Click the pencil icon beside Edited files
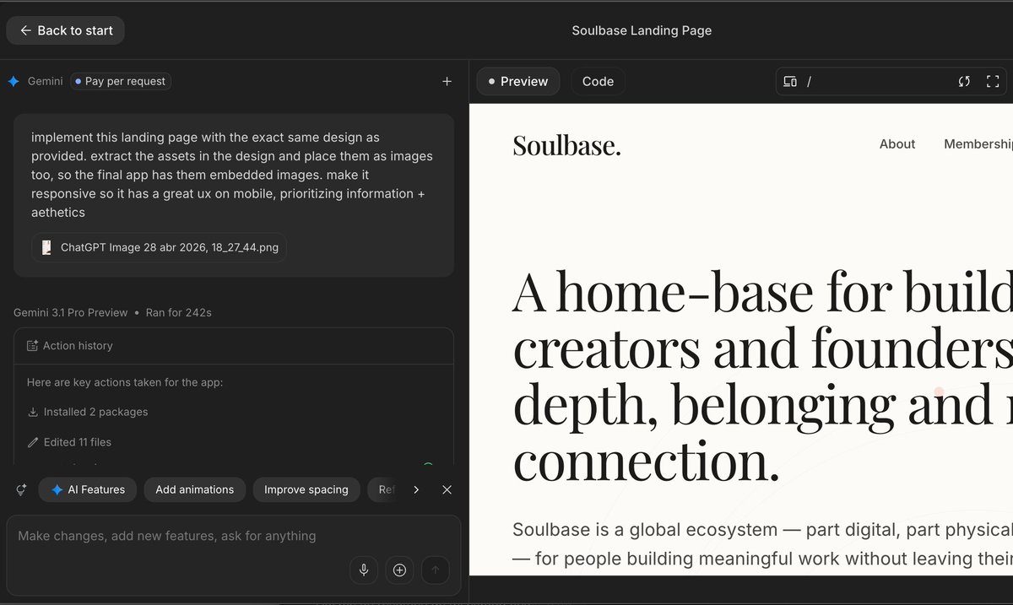The height and width of the screenshot is (605, 1013). click(x=33, y=442)
